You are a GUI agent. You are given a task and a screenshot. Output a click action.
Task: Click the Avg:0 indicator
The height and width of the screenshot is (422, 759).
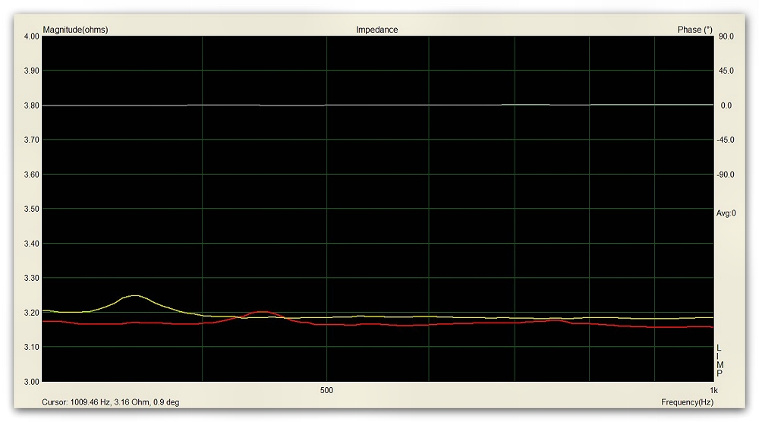[726, 213]
